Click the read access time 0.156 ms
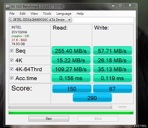Screen dimensions: 148x128 point(71,78)
